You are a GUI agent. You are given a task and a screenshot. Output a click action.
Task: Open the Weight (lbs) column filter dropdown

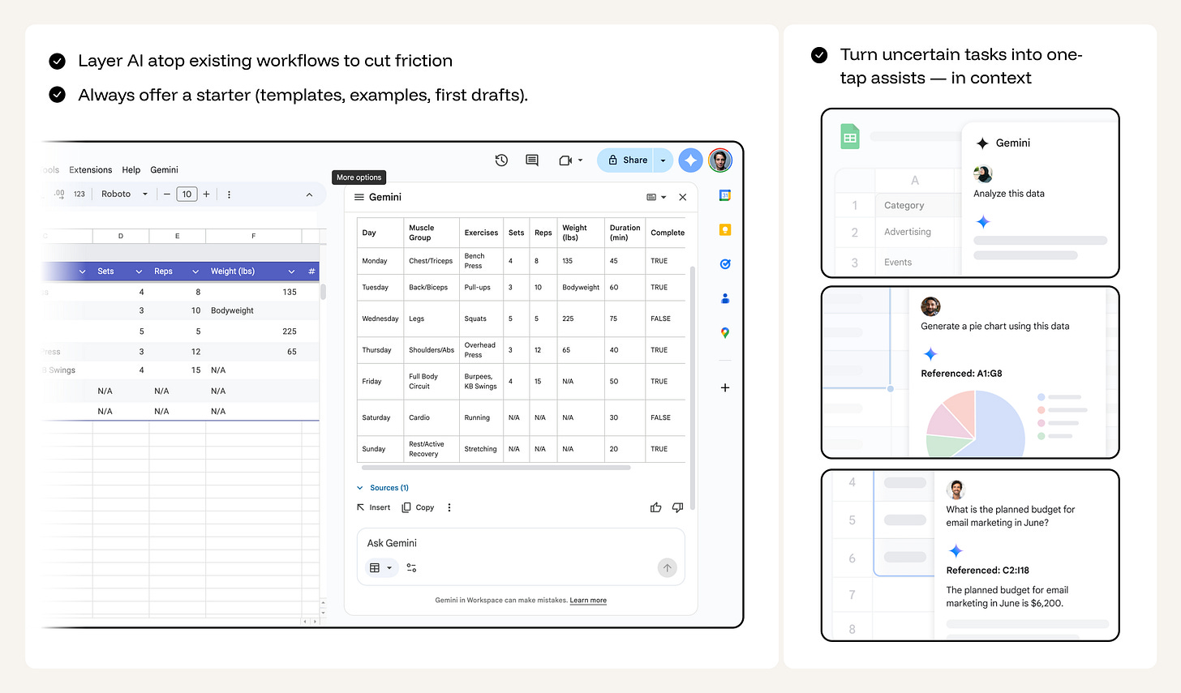[290, 271]
